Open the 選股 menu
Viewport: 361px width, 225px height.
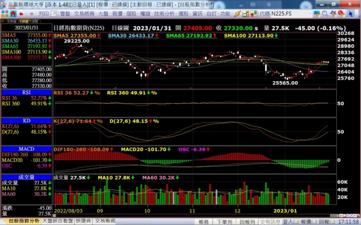pyautogui.click(x=184, y=14)
